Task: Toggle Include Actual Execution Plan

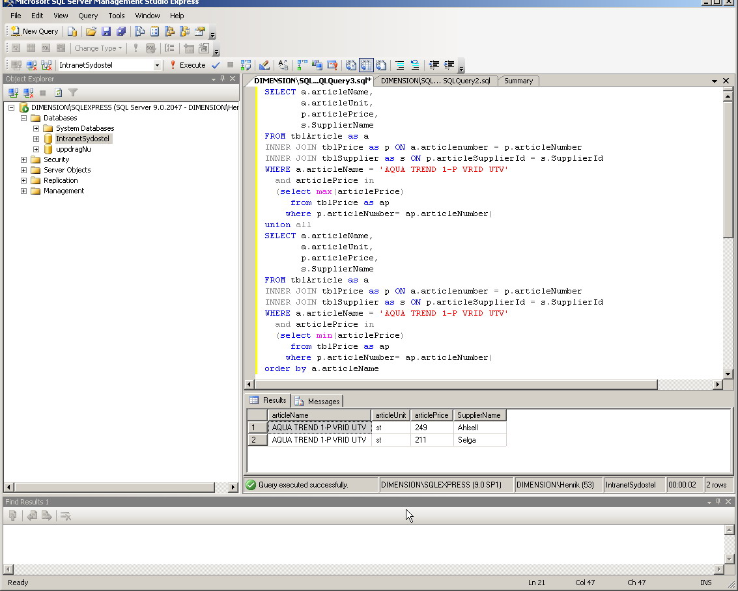Action: [302, 65]
